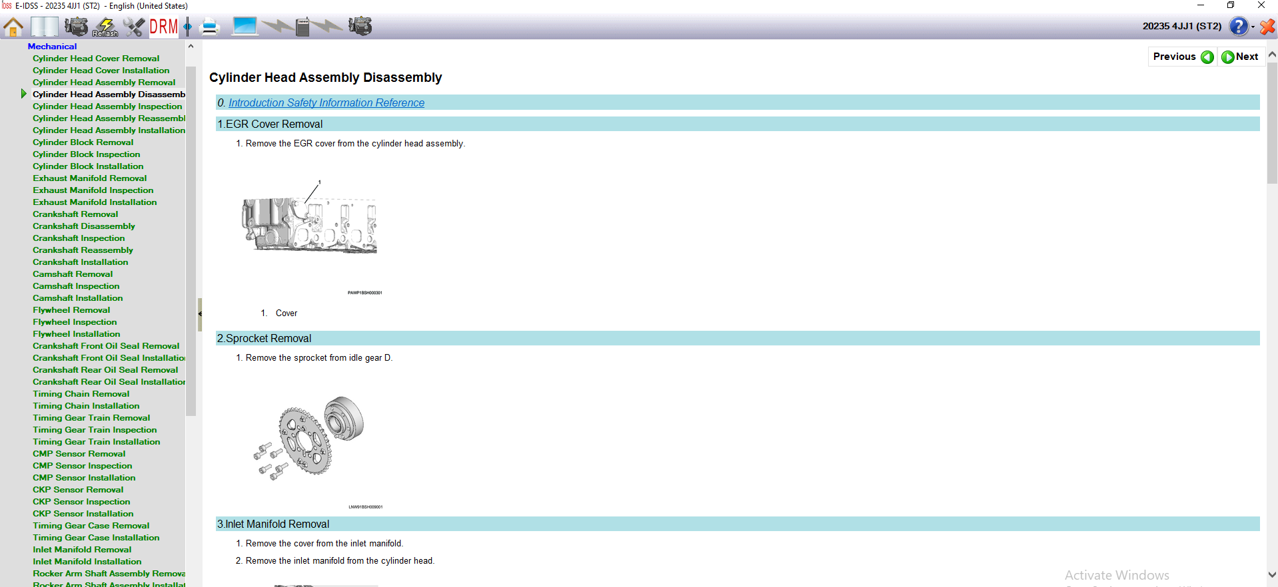Open Crankshaft Disassembly topic

point(84,226)
